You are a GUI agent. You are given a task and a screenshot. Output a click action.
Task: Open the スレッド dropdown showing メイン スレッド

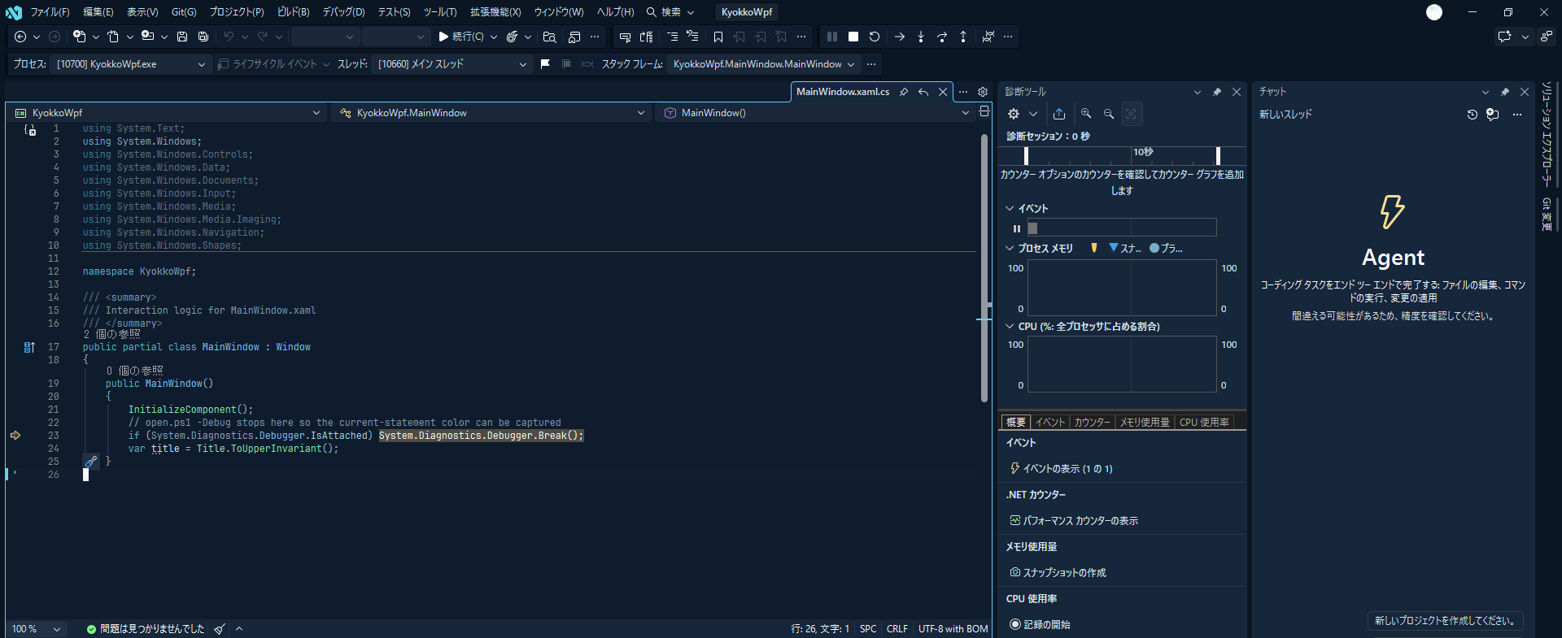452,64
